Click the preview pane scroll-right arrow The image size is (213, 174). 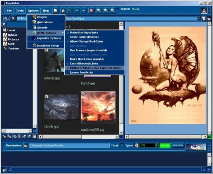206,137
